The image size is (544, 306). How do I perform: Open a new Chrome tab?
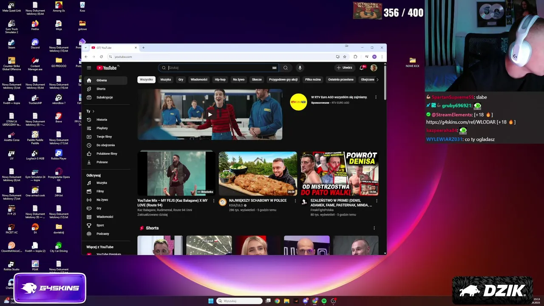[143, 48]
